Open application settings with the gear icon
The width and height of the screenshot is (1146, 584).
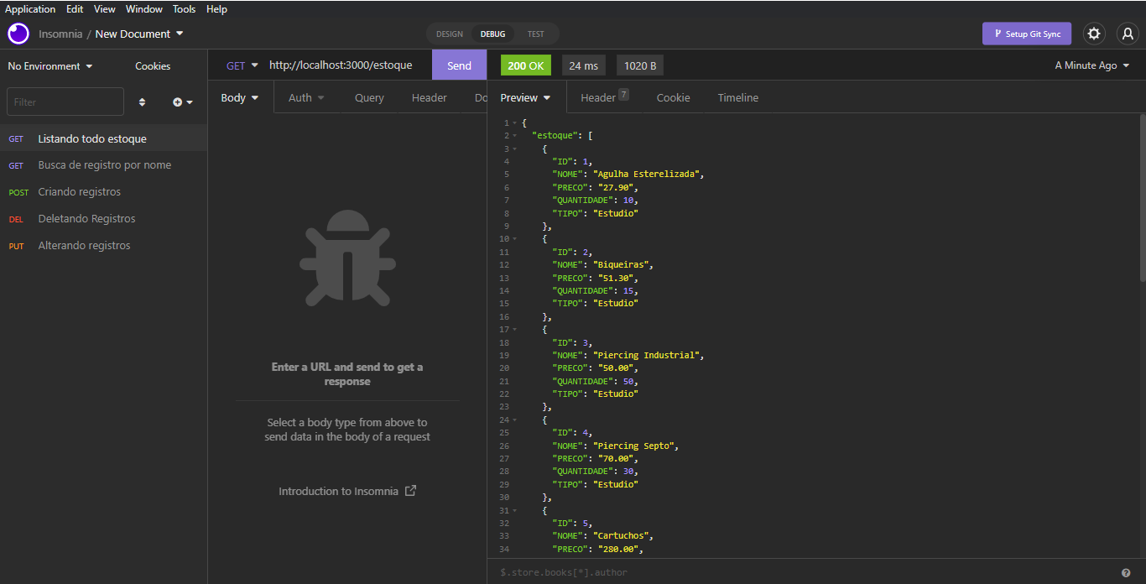[x=1094, y=34]
